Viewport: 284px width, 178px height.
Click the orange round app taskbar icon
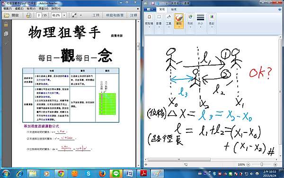pyautogui.click(x=74, y=174)
